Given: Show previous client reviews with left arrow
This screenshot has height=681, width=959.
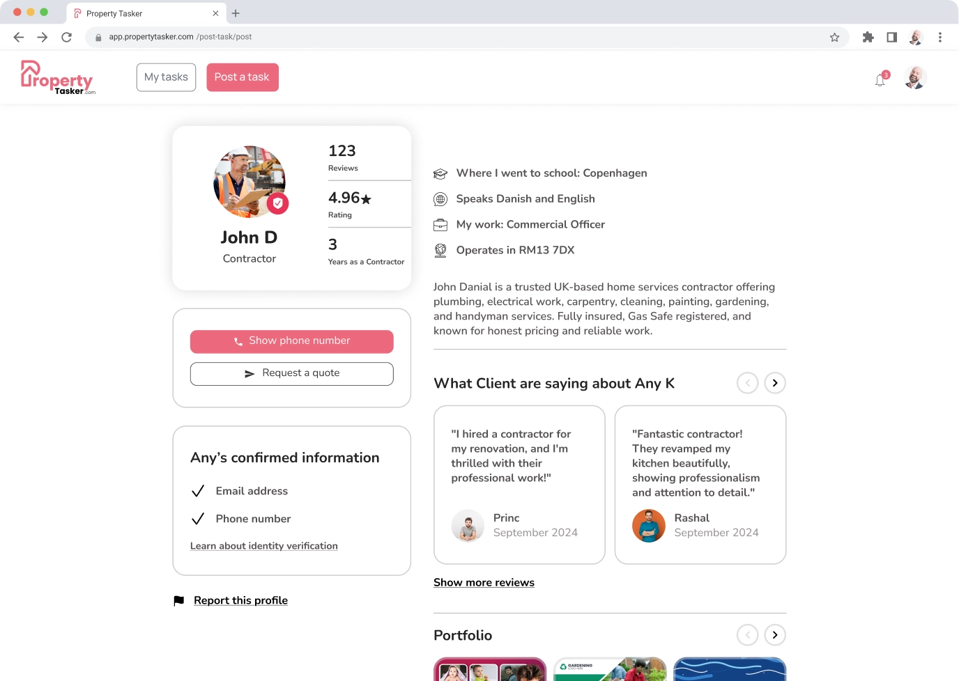Looking at the screenshot, I should [747, 383].
